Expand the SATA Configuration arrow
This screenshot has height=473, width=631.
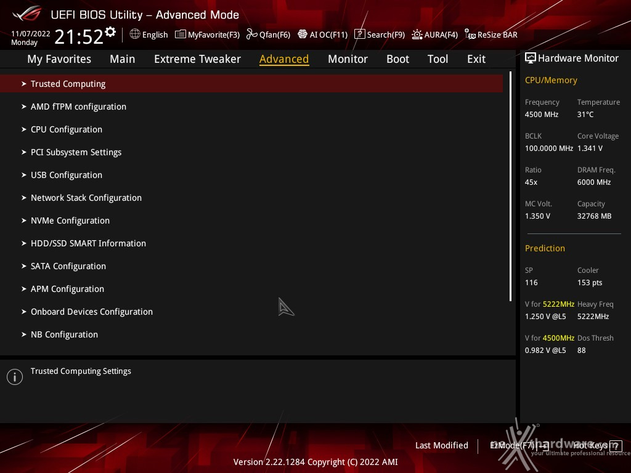pos(24,266)
